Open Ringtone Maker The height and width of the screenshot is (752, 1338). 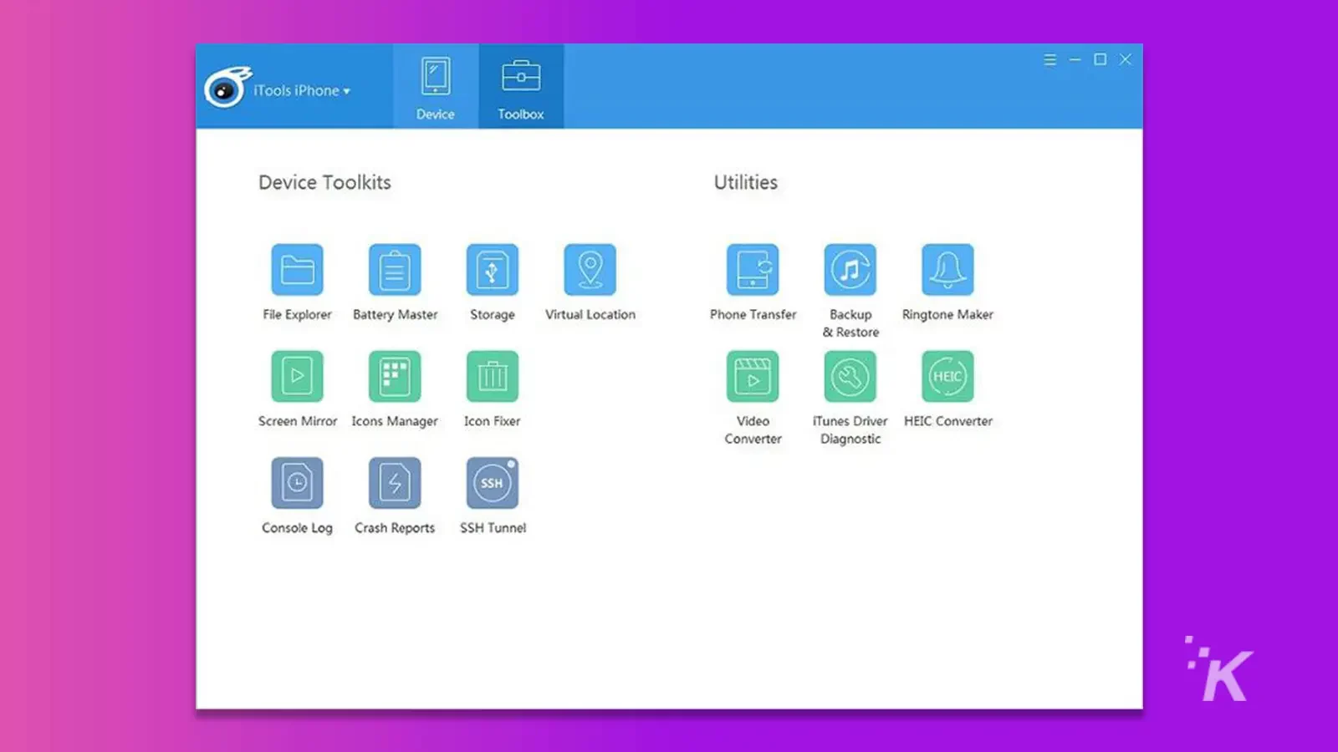947,270
